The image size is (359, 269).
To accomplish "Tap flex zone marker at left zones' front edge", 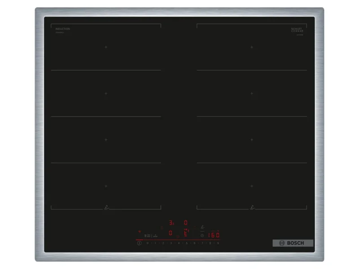I will click(x=106, y=208).
